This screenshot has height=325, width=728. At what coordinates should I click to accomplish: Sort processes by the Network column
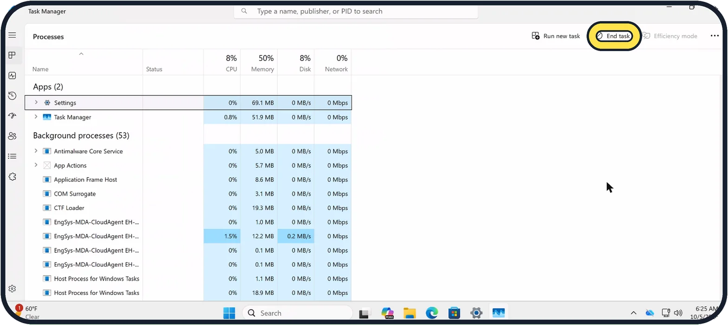[x=332, y=63]
